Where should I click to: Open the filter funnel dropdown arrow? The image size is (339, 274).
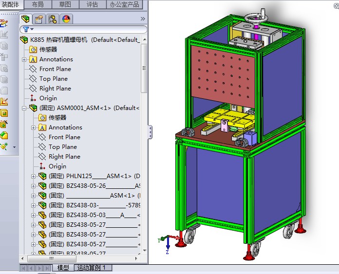click(32, 29)
